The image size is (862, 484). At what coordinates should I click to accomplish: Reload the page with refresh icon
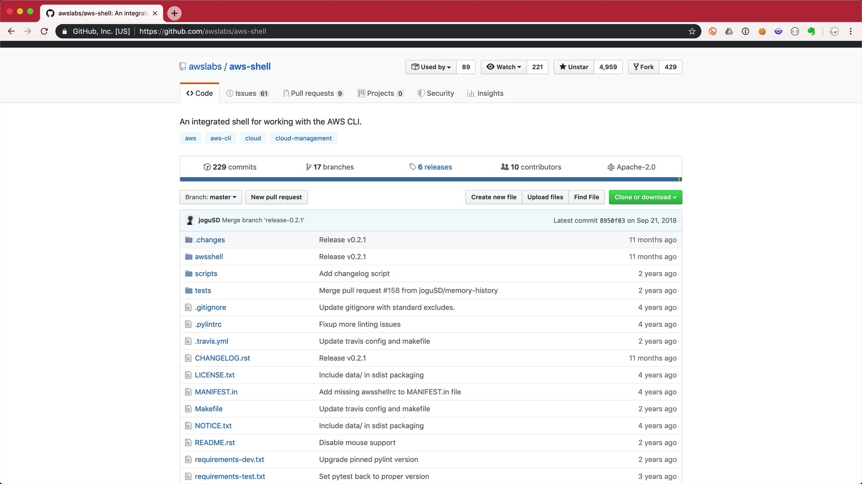(44, 31)
